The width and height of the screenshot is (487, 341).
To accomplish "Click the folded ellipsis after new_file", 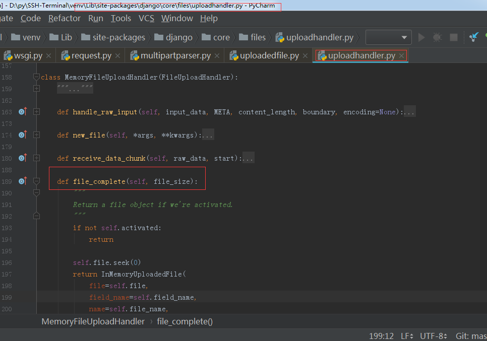I will pyautogui.click(x=208, y=135).
